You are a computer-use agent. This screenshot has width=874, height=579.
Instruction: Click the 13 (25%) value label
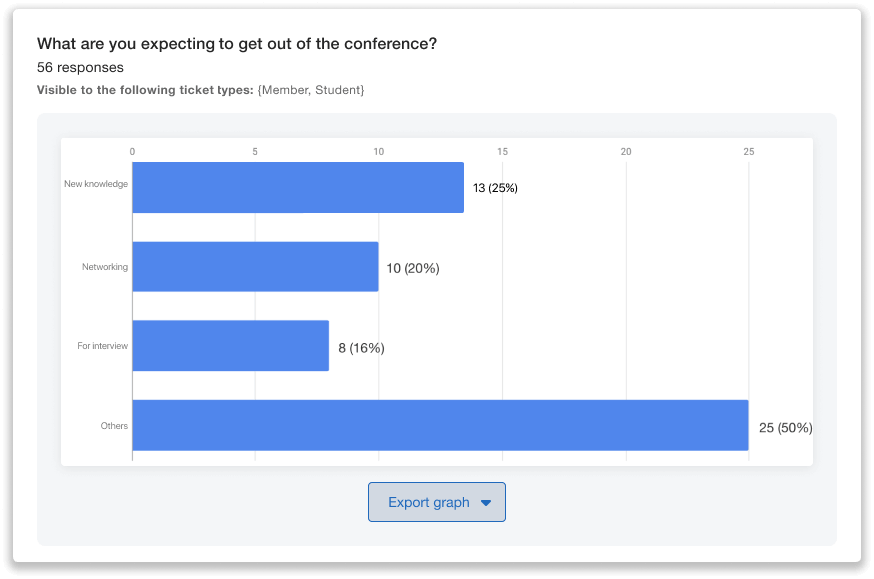tap(495, 187)
